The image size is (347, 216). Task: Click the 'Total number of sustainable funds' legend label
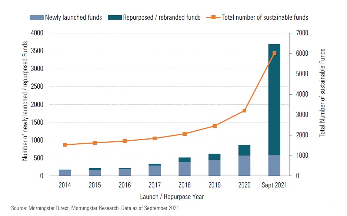click(x=265, y=17)
